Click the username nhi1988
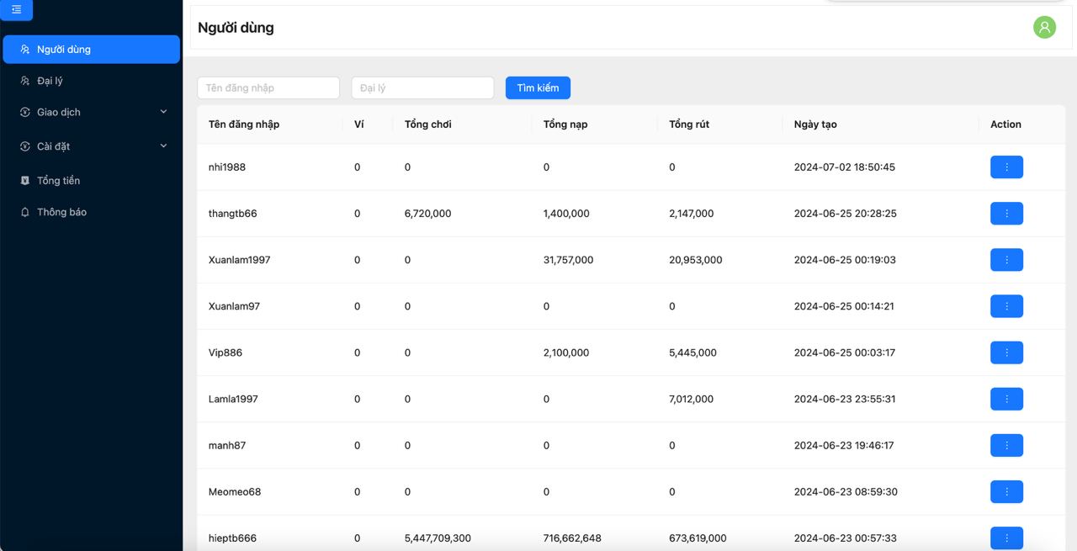The height and width of the screenshot is (551, 1077). click(227, 167)
